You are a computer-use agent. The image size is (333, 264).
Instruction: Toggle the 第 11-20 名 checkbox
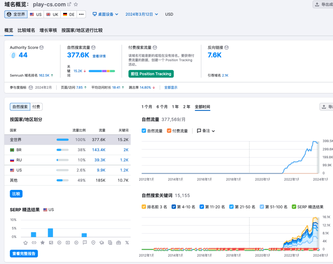click(202, 207)
